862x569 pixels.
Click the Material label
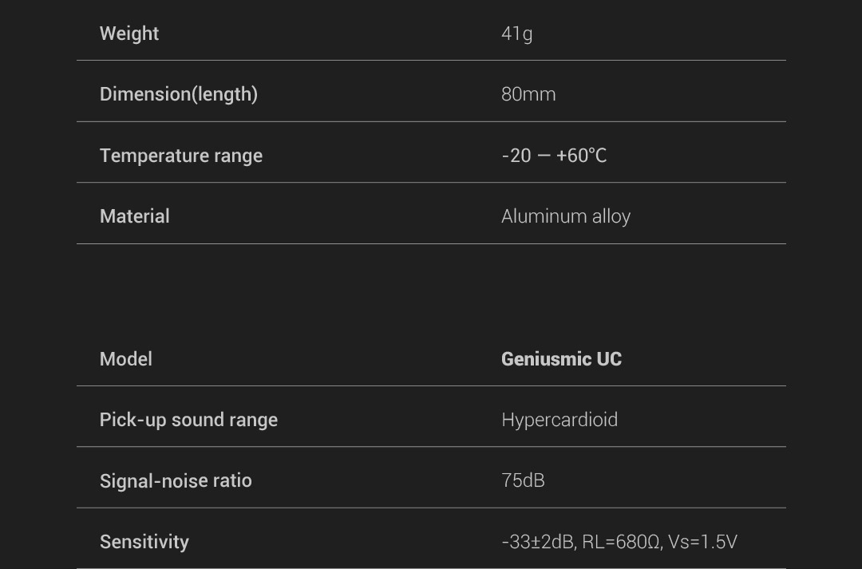(135, 216)
